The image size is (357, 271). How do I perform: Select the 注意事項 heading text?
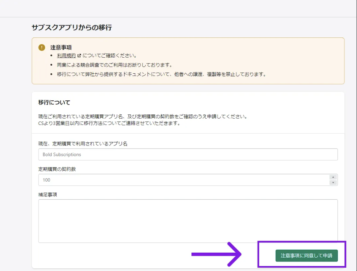click(61, 47)
